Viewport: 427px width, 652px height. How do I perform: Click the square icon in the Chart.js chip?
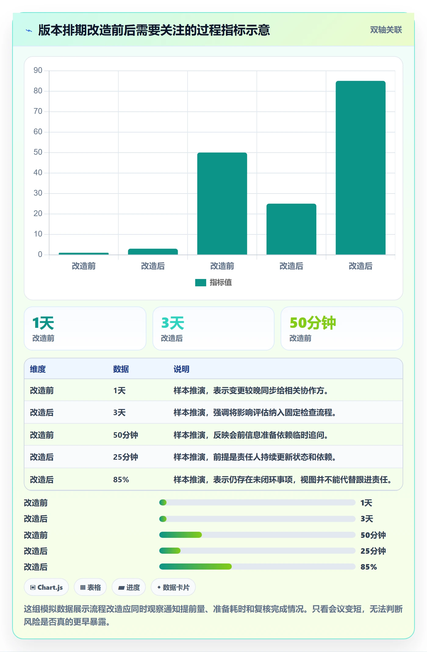coord(33,588)
